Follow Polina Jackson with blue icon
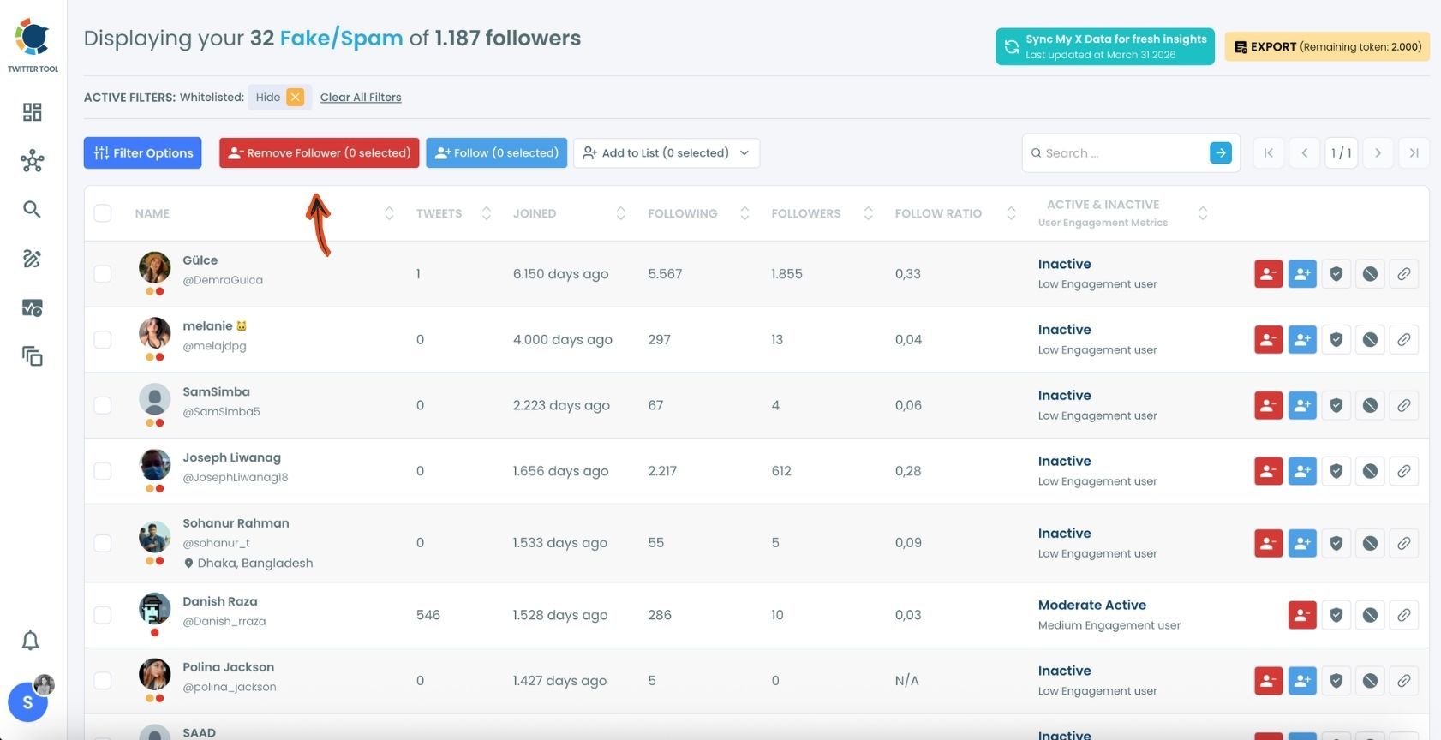1441x740 pixels. click(x=1302, y=681)
